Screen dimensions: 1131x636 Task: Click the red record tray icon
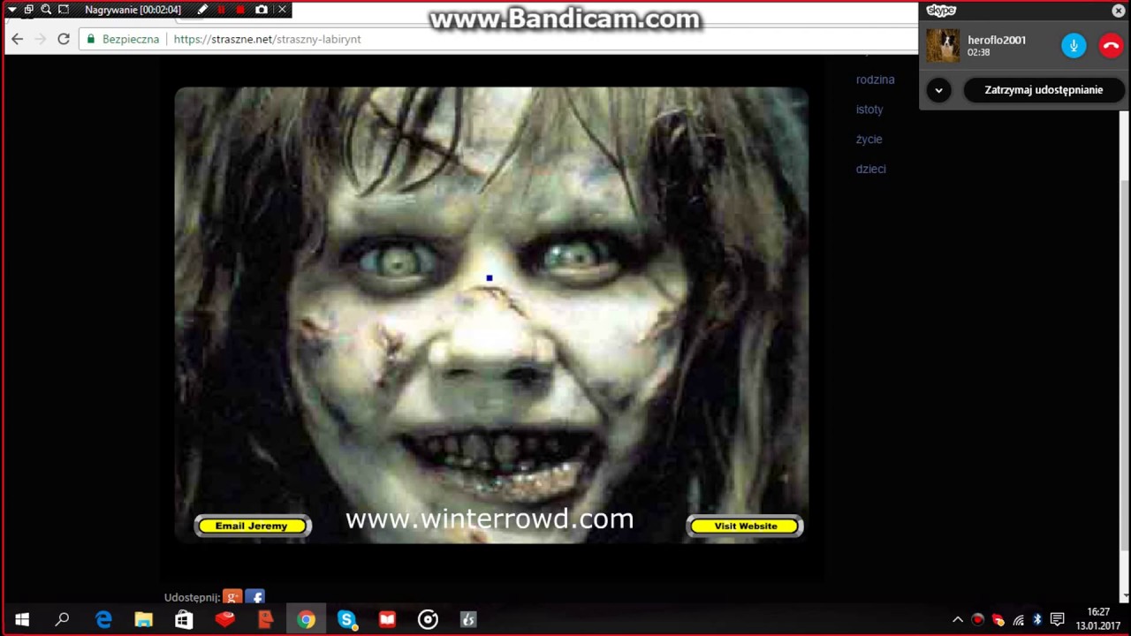(x=978, y=620)
